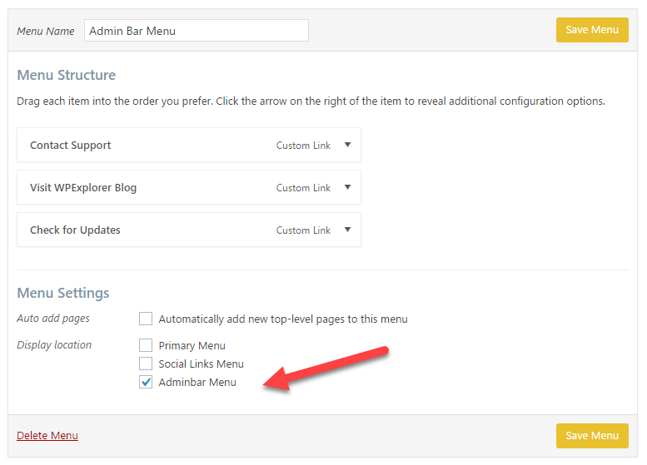Check the Social Links Menu location
Image resolution: width=647 pixels, height=465 pixels.
click(146, 364)
